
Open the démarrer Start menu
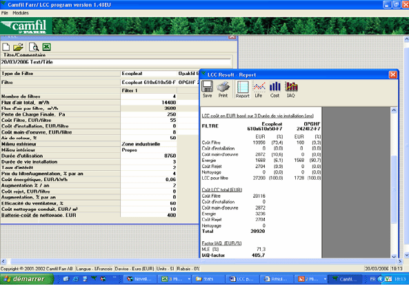point(27,279)
